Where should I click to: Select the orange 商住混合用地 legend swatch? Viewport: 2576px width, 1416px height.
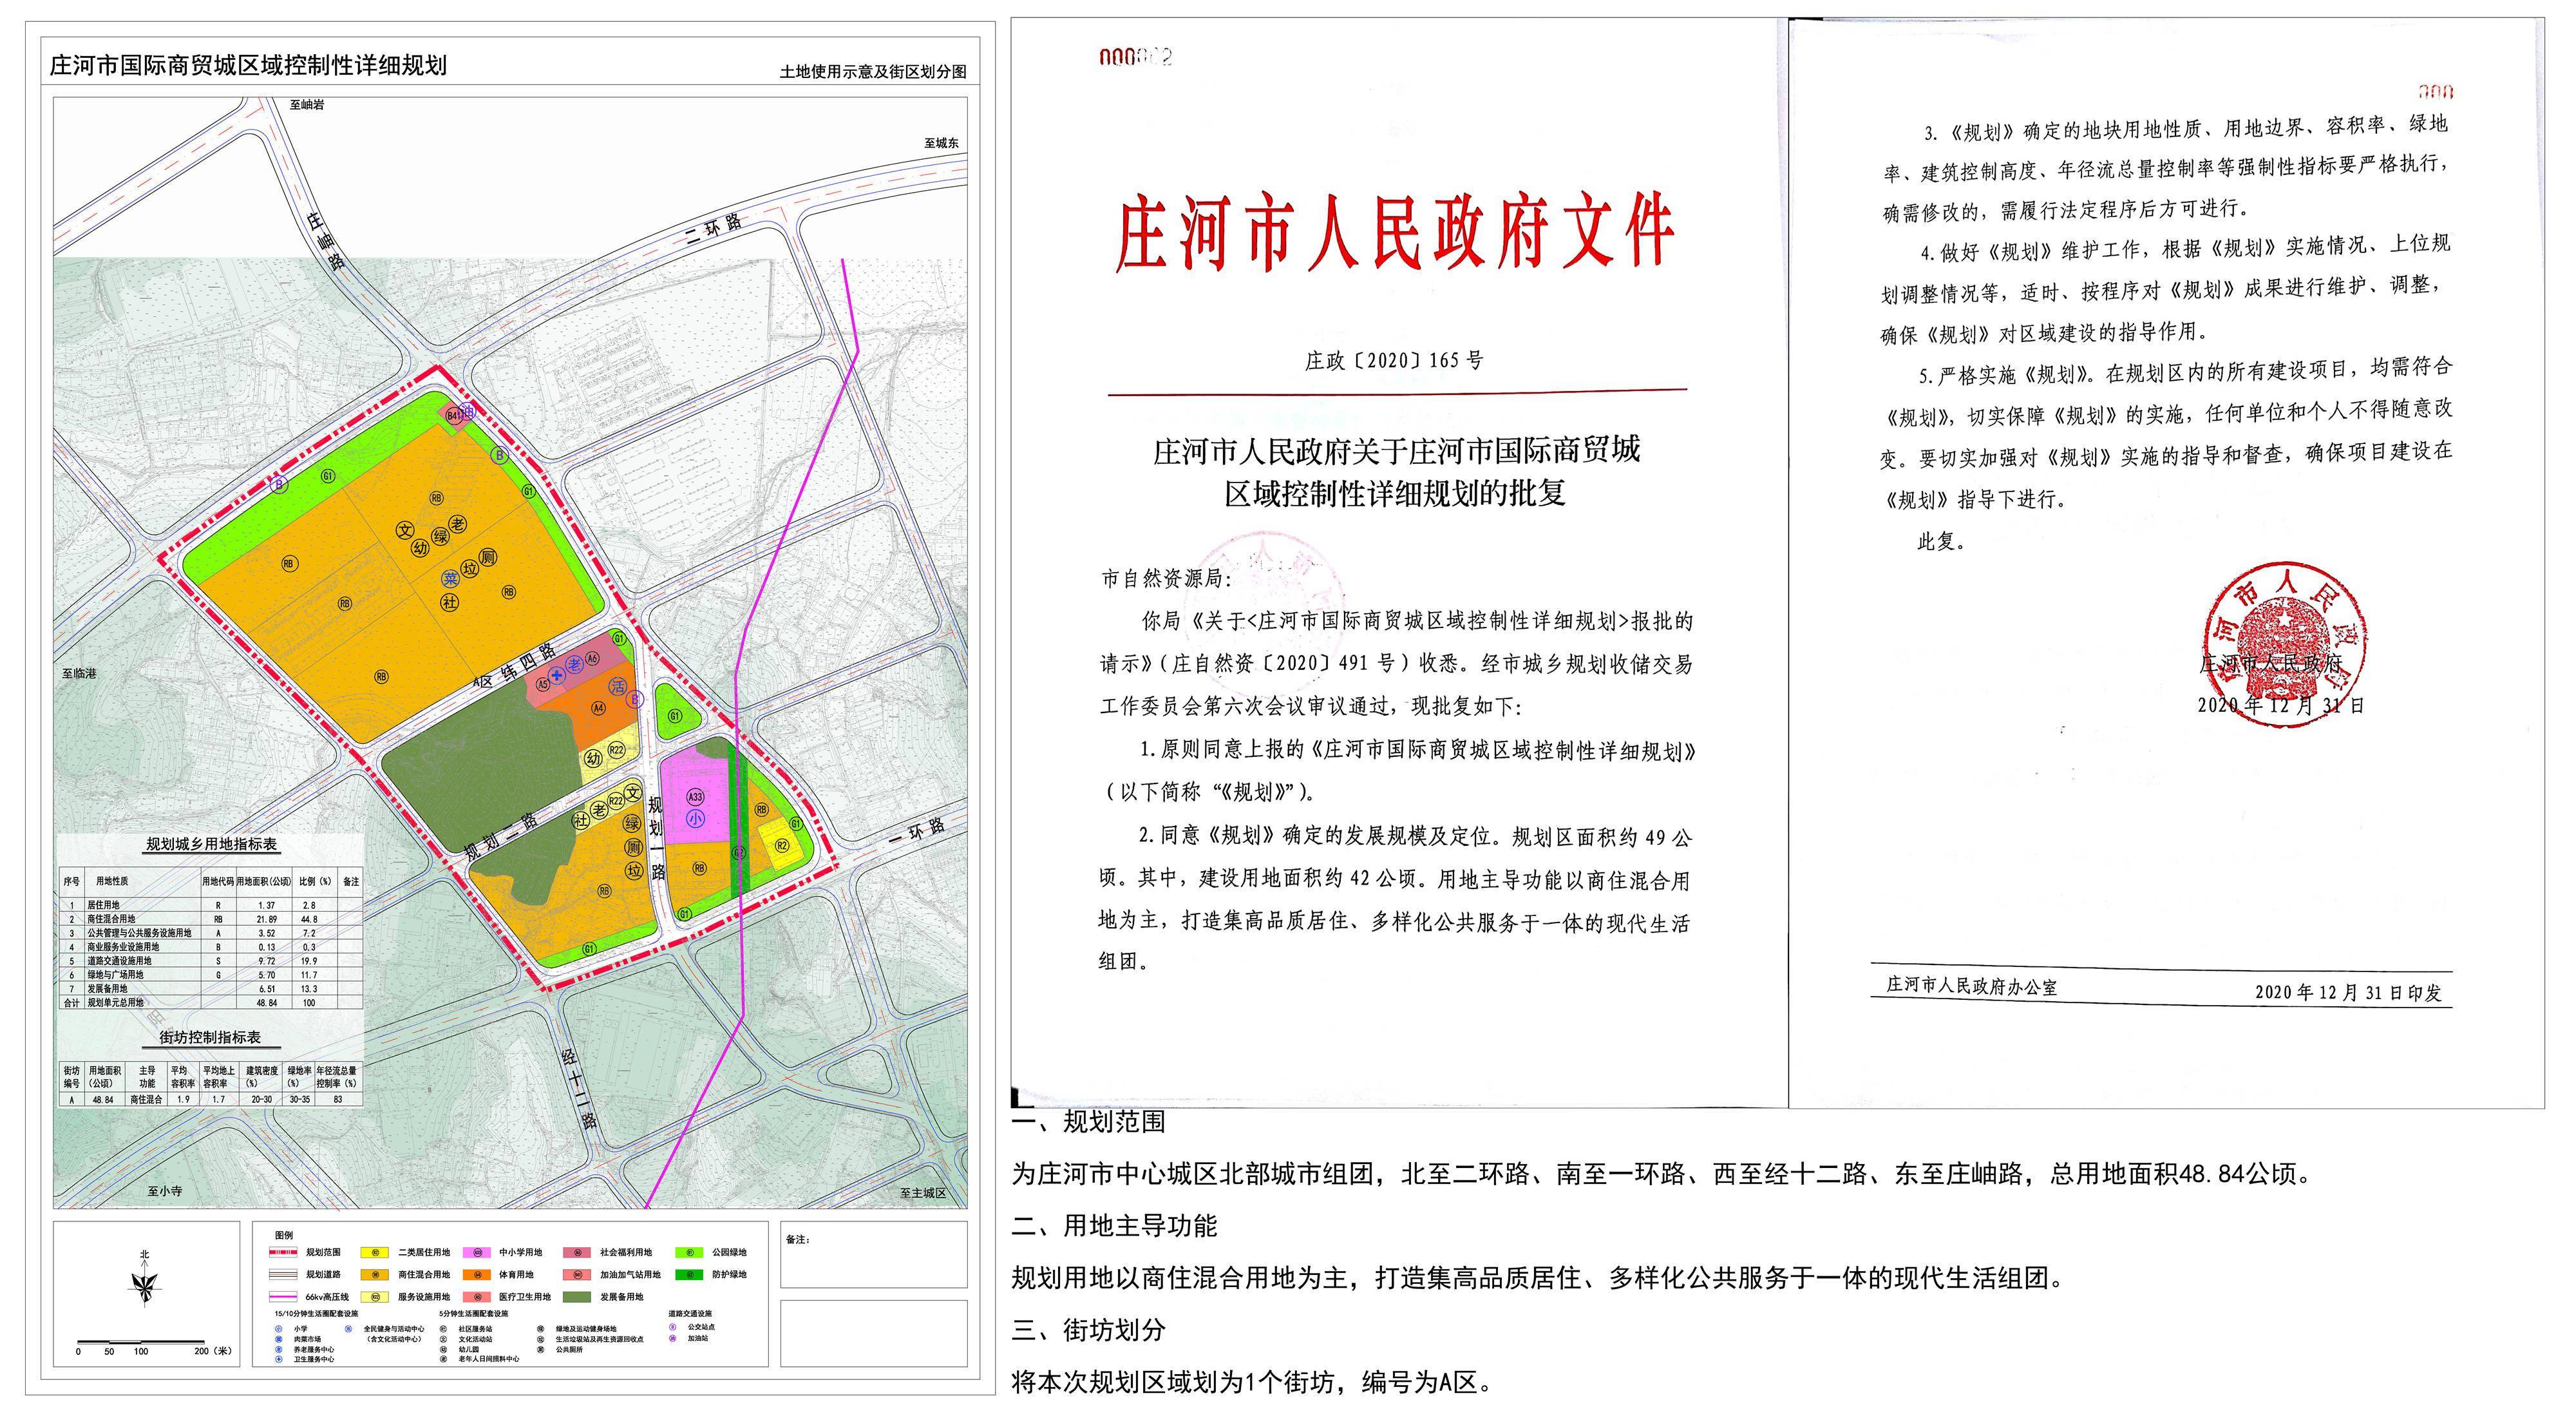coord(375,1275)
